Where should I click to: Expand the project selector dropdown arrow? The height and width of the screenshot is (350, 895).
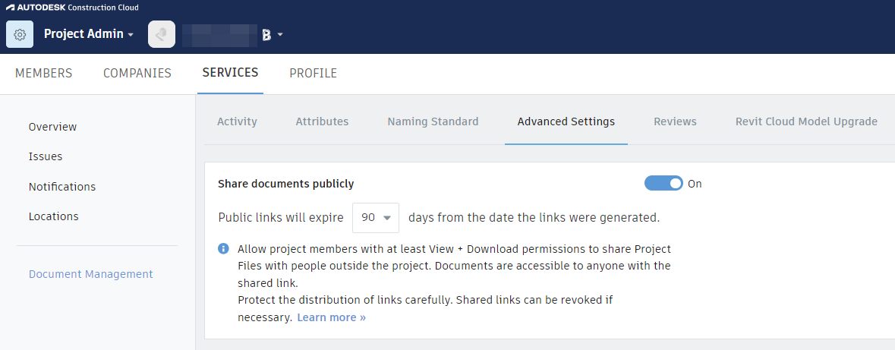280,34
